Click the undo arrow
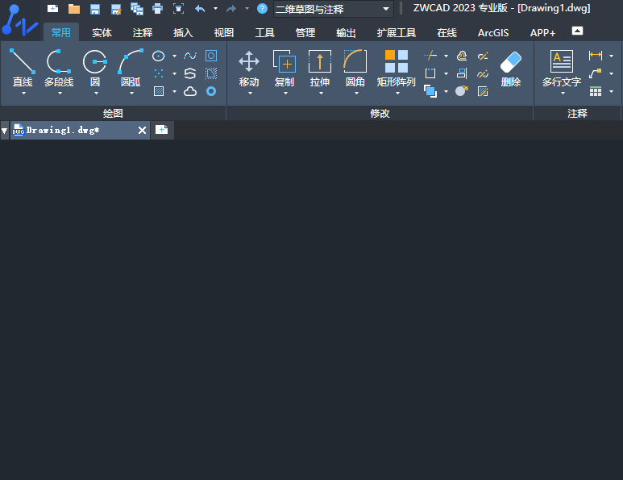The image size is (623, 480). (200, 8)
